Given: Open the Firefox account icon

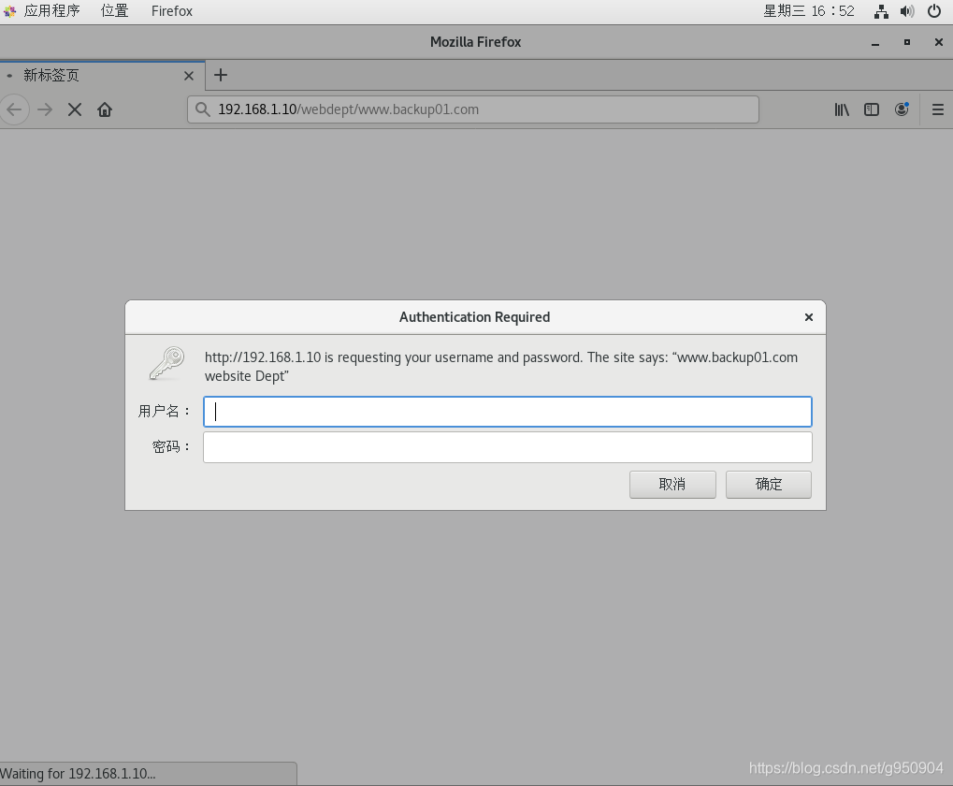Looking at the screenshot, I should [x=902, y=109].
